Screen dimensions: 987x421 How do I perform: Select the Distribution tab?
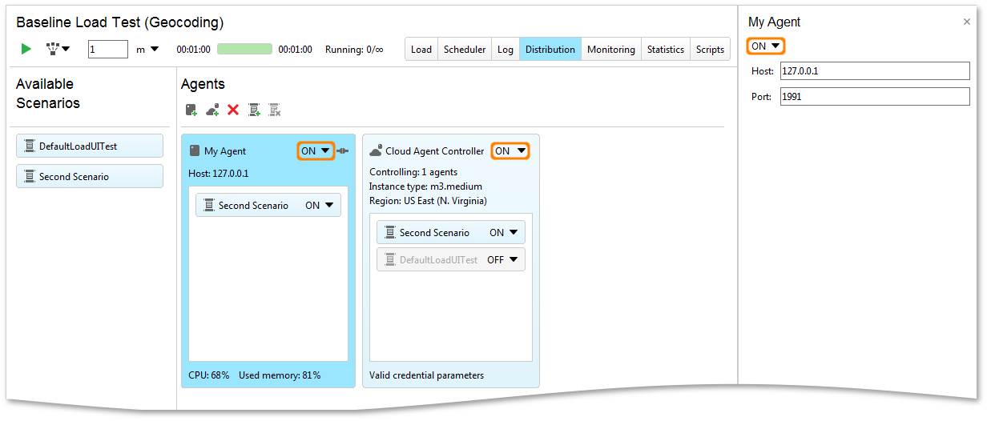(x=550, y=49)
